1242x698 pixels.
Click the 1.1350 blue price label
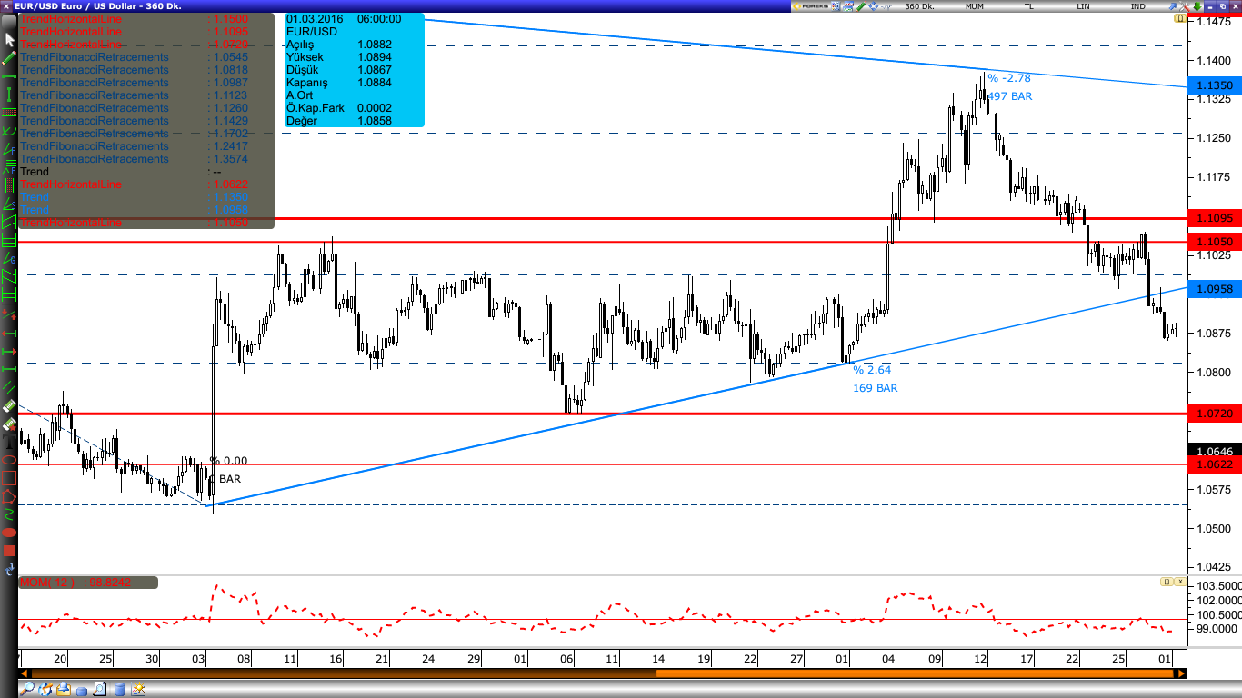(x=1215, y=85)
